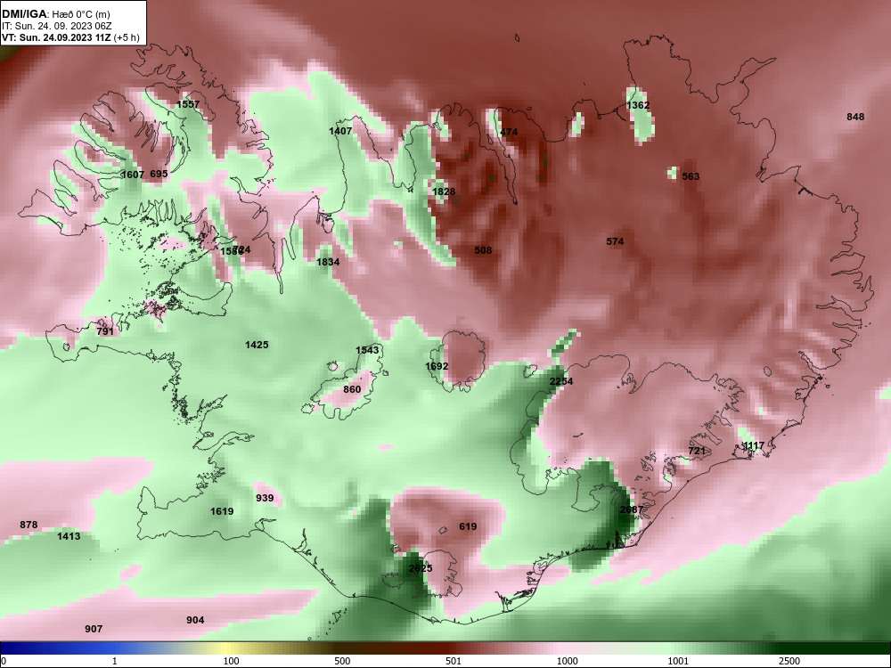Image resolution: width=891 pixels, height=668 pixels.
Task: Click the 1407 height value
Action: 340,131
